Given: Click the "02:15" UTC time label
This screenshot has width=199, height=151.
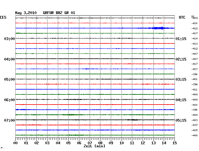Looking at the screenshot, I should tap(181, 59).
